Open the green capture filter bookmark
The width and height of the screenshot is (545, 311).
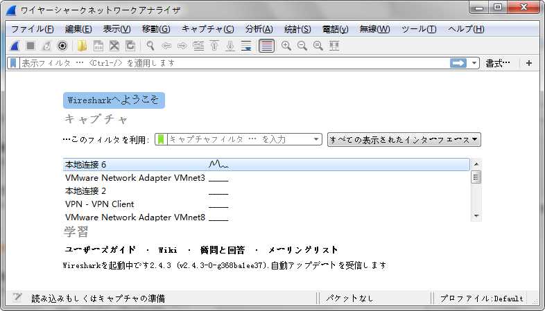coord(161,139)
